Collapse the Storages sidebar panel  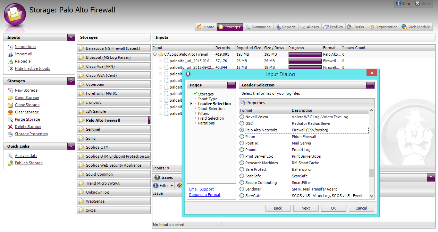point(71,81)
